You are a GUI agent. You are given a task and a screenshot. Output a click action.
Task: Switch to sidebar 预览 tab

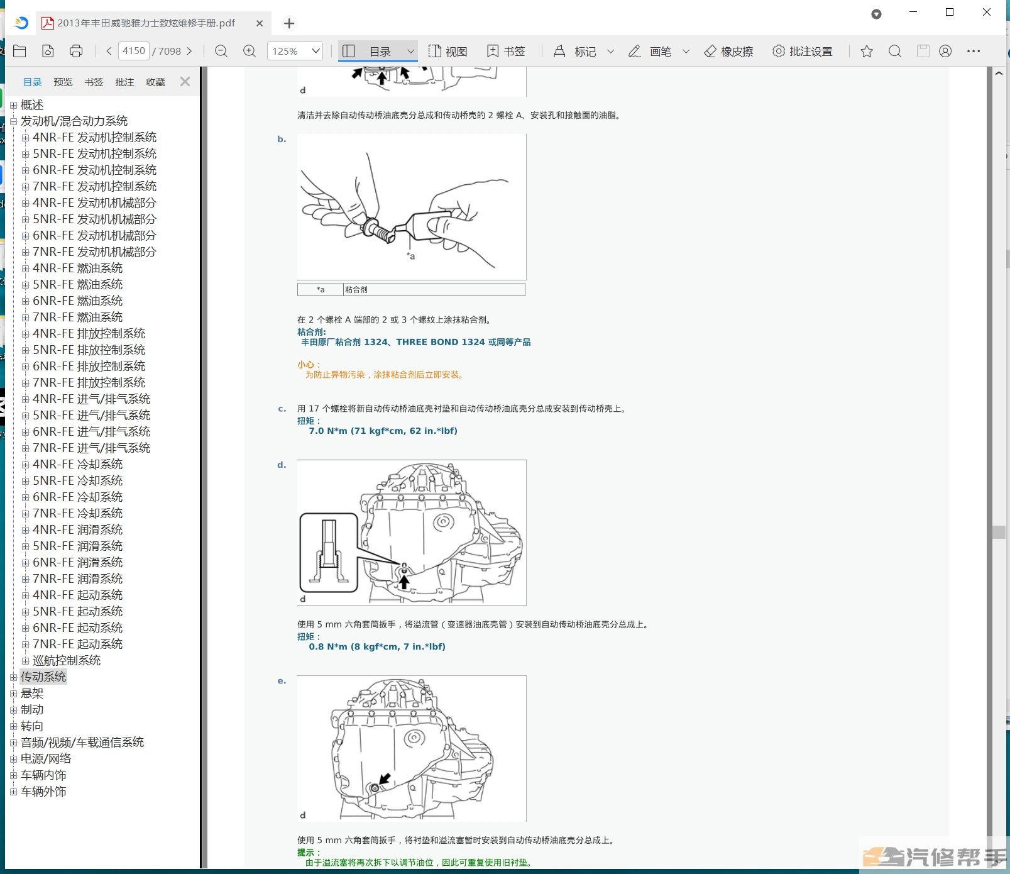[x=63, y=82]
